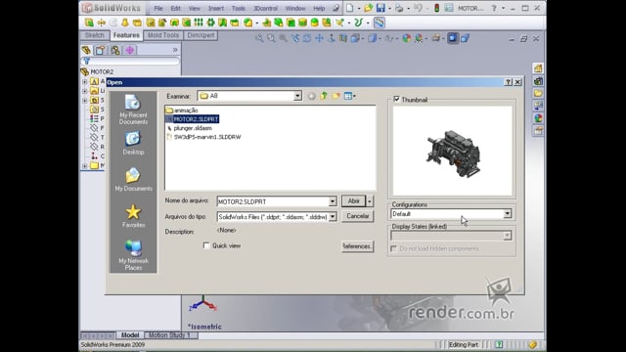Open the DimXpertManager crosshair tab icon
626x352 pixels.
129,50
